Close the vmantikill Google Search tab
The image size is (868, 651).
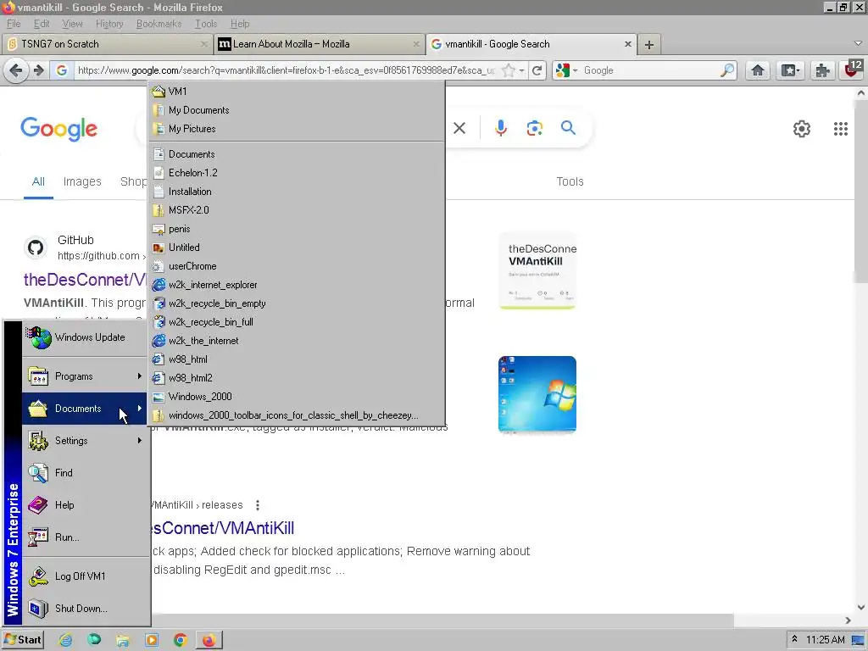628,44
